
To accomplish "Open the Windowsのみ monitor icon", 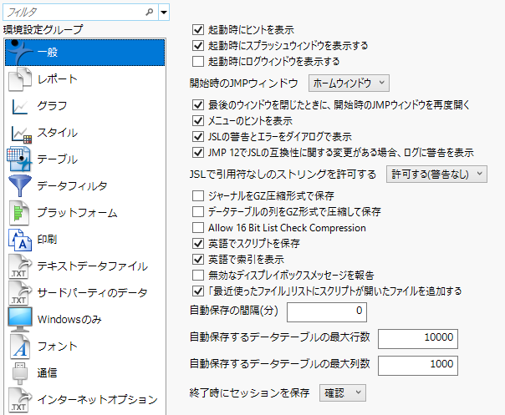I will click(x=20, y=320).
